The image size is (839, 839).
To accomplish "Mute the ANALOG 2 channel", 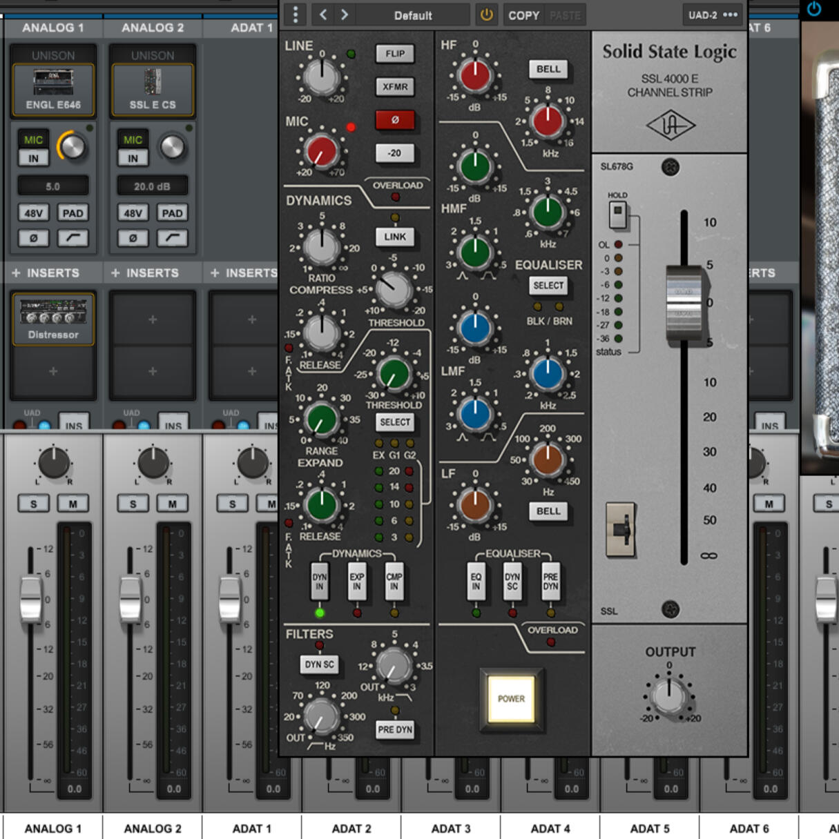I will point(172,504).
